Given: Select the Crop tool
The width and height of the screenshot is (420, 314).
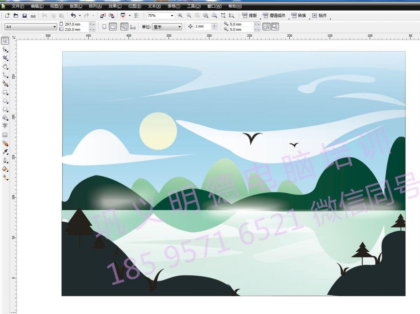Looking at the screenshot, I should (x=5, y=58).
